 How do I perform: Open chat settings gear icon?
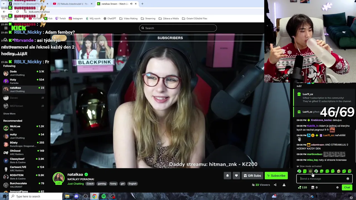click(x=337, y=187)
